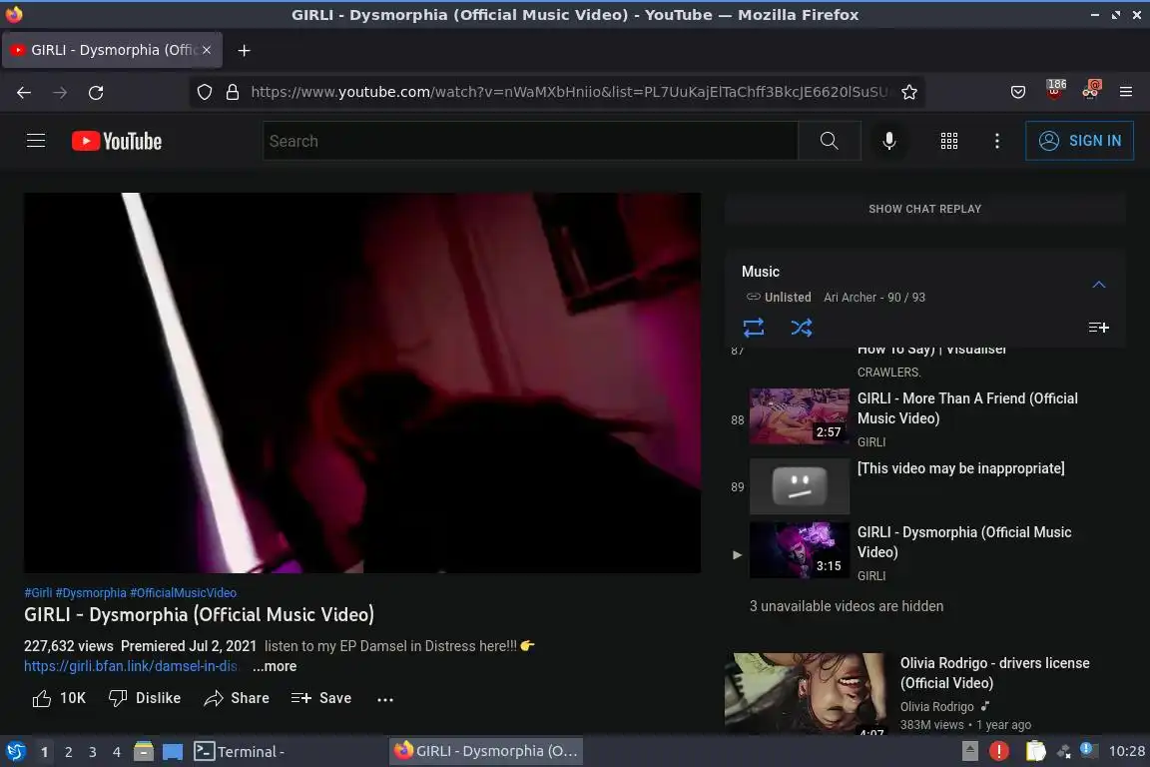
Task: Click SHOW CHAT REPLAY
Action: 924,209
